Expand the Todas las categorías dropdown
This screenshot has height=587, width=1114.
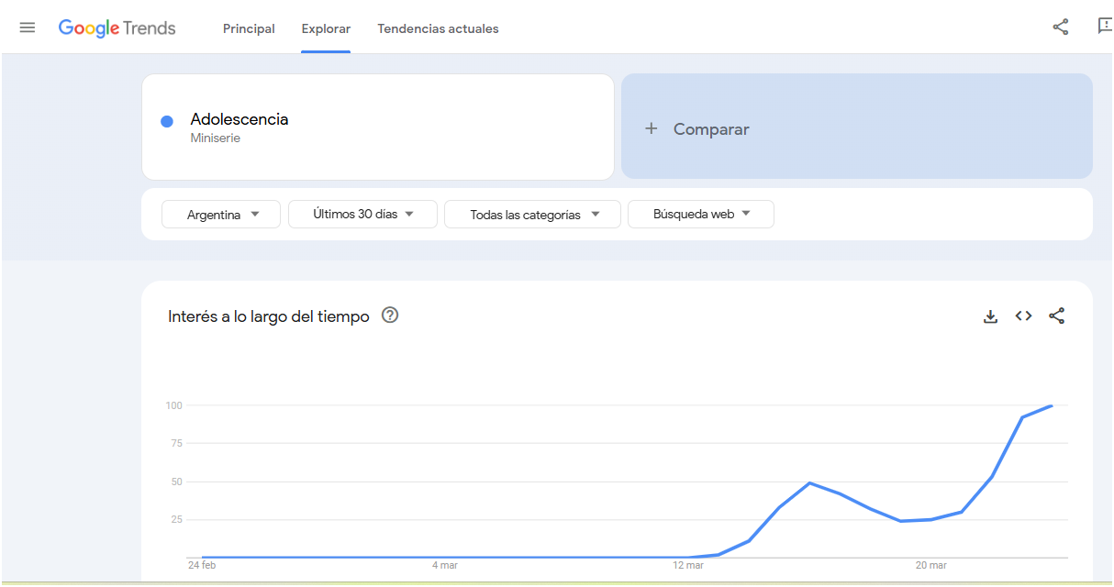pyautogui.click(x=532, y=215)
